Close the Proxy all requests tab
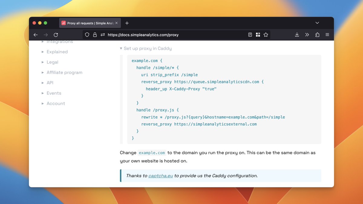 [x=116, y=23]
